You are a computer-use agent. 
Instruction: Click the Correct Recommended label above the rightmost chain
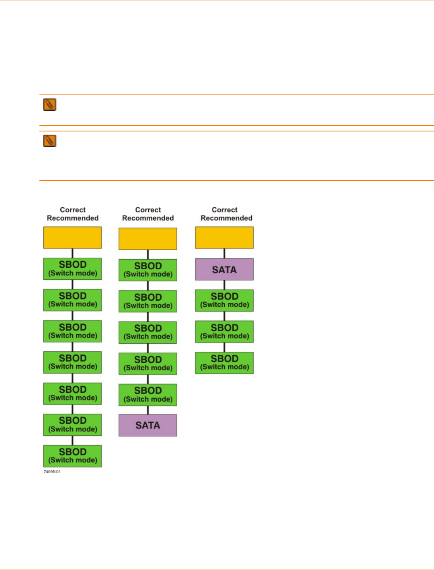point(226,214)
